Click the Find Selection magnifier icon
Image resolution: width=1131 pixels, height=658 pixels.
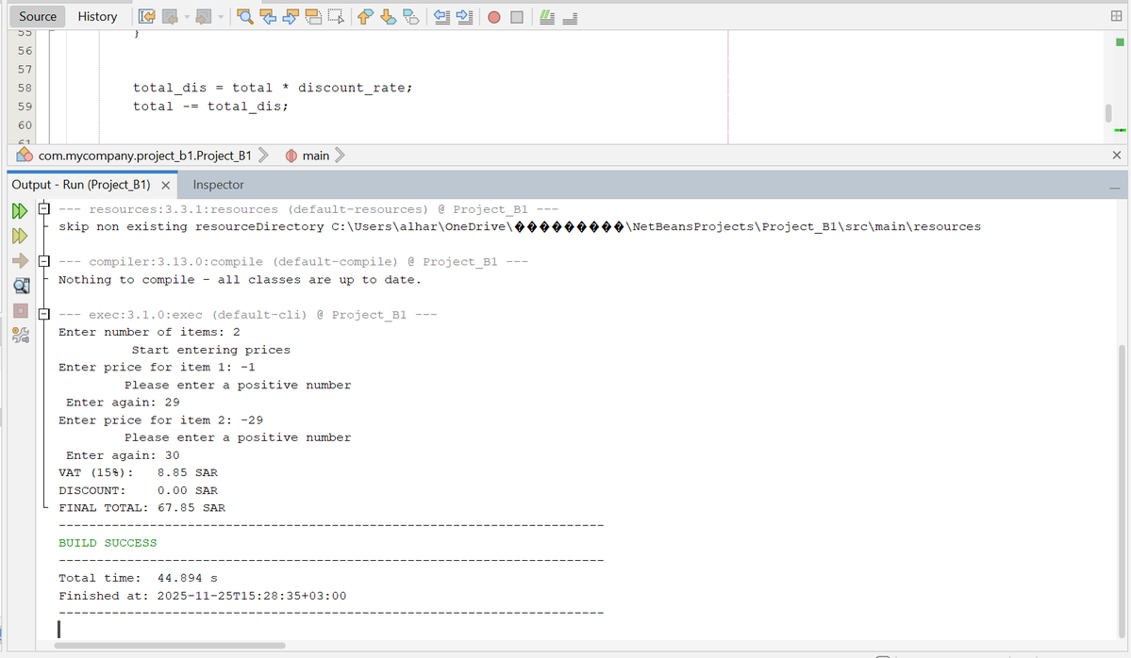[x=245, y=17]
